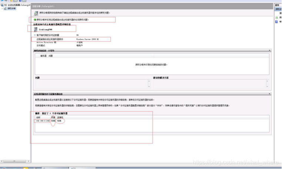The width and height of the screenshot is (282, 169).
Task: Select the 授权诊断 tree item label
Action: tap(11, 9)
